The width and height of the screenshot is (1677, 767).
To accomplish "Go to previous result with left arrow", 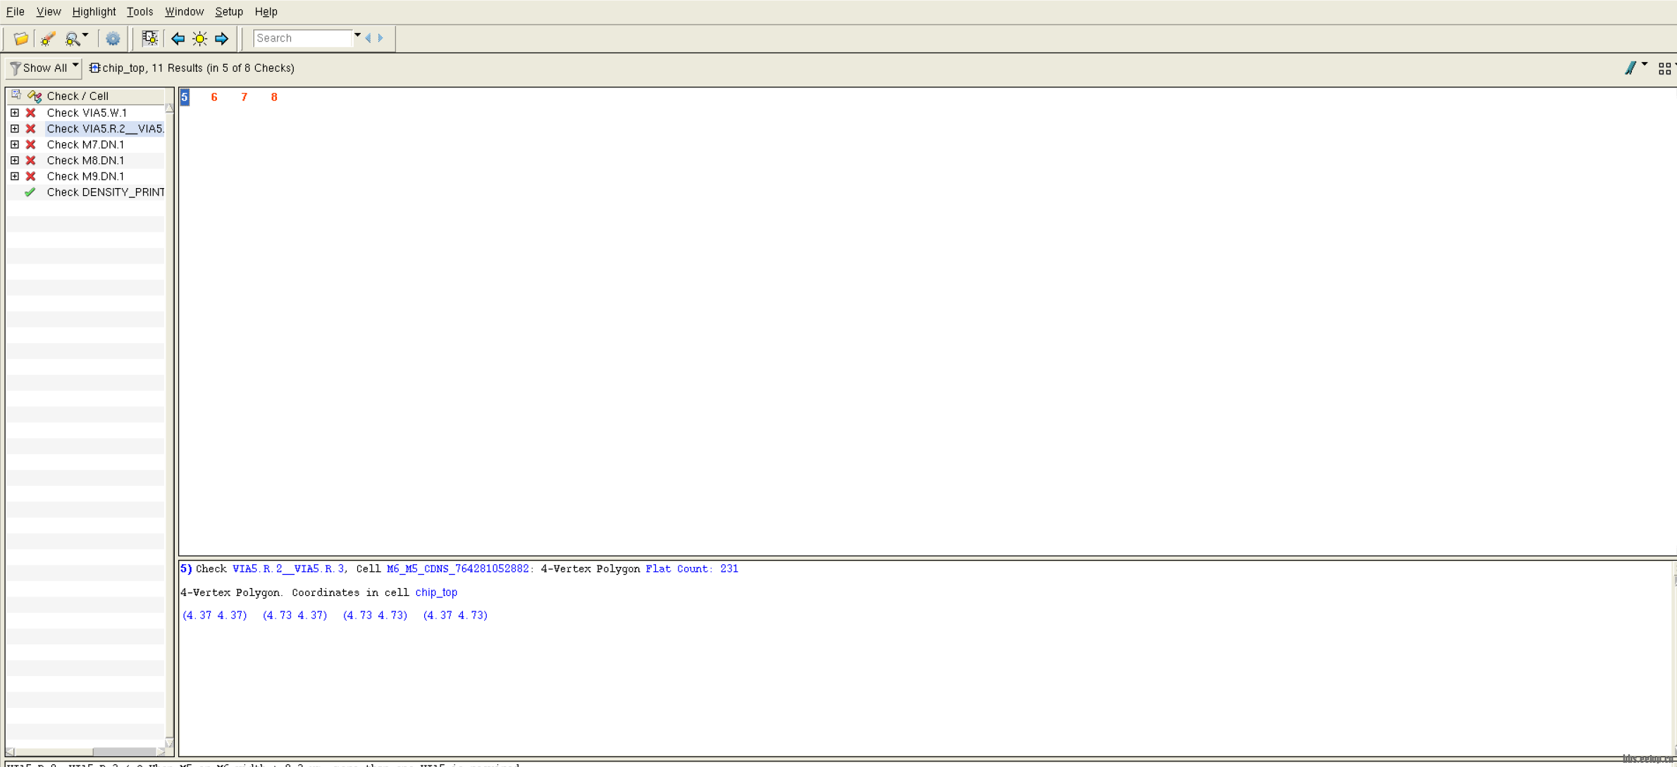I will [178, 39].
